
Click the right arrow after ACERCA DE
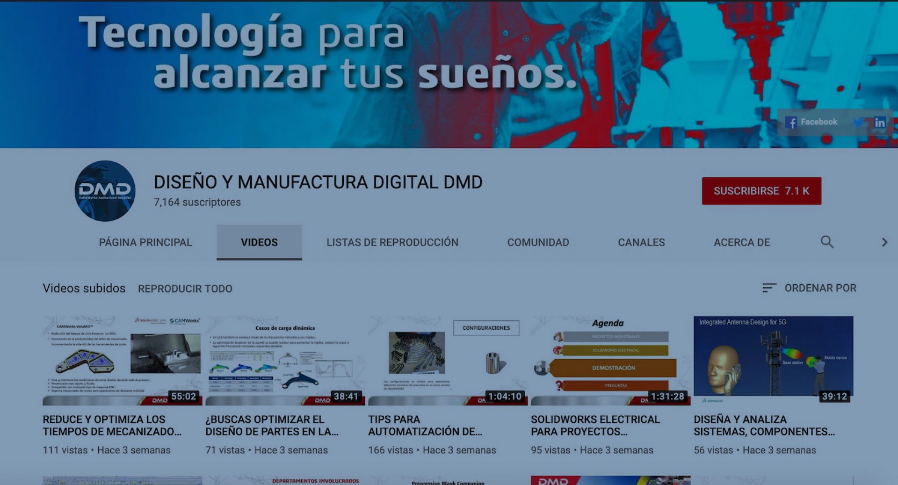click(x=884, y=242)
